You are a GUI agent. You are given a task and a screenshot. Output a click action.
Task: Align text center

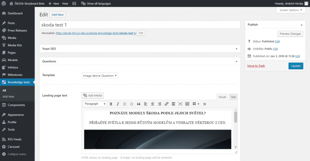(153, 104)
